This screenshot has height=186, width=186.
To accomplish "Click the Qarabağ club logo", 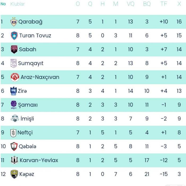I will [x=14, y=22].
